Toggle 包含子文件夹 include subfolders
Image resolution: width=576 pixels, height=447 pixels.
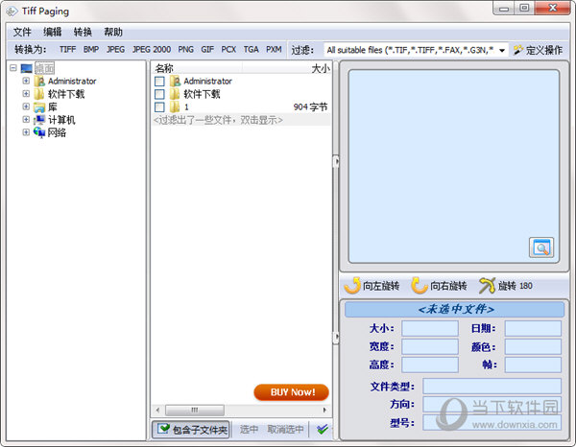[x=191, y=430]
